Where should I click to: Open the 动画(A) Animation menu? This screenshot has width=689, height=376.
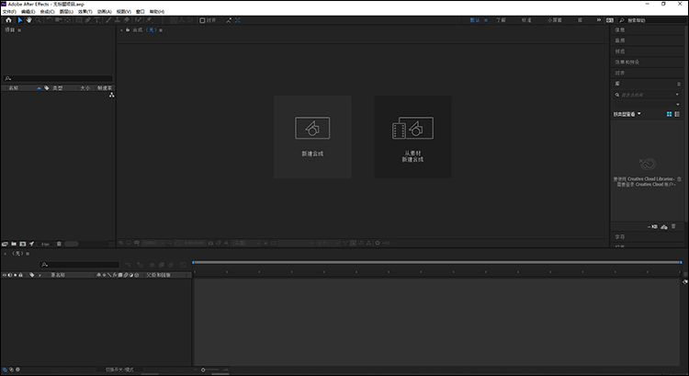pos(104,12)
